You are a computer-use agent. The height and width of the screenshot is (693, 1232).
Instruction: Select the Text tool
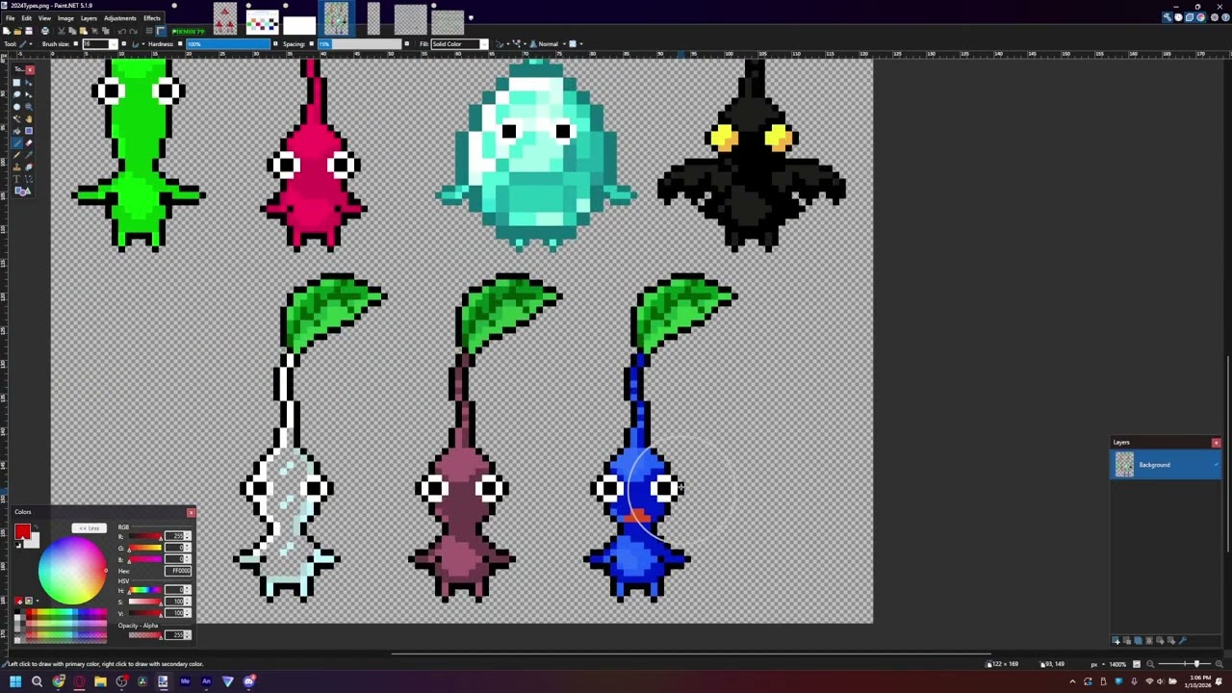click(x=16, y=179)
